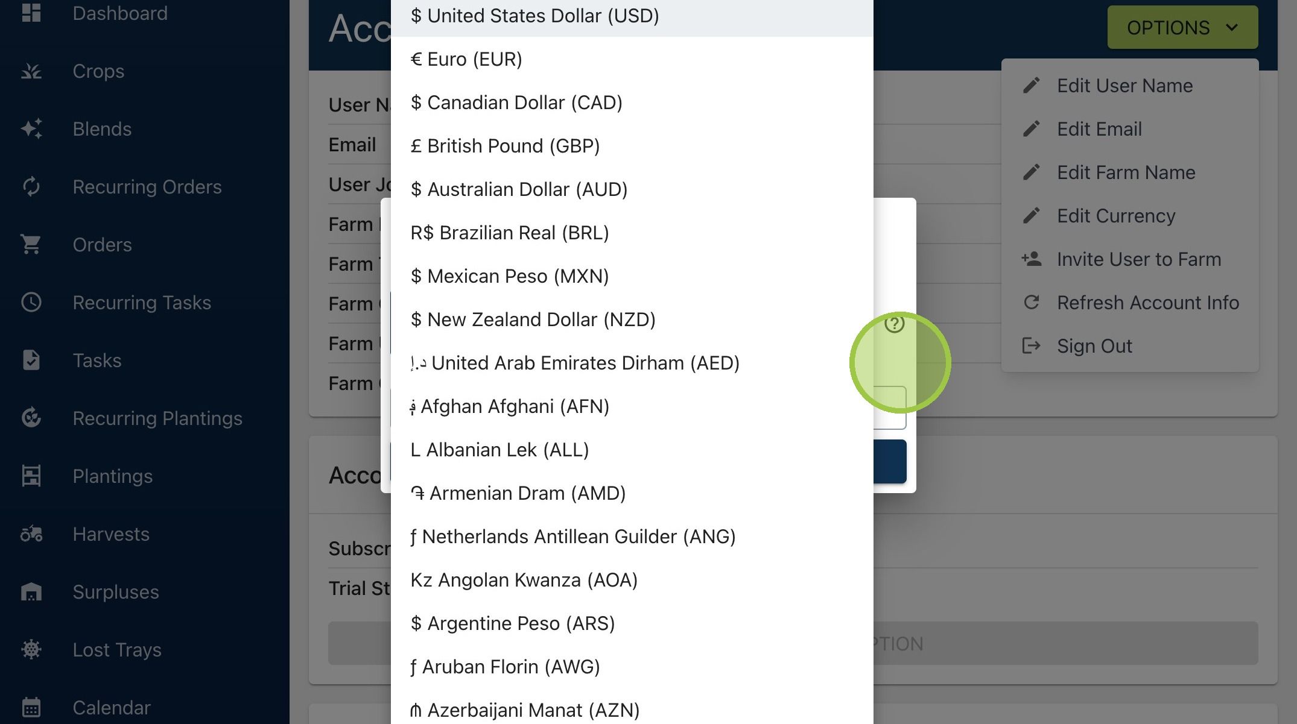
Task: Click the Blends sparkle icon
Action: (31, 129)
